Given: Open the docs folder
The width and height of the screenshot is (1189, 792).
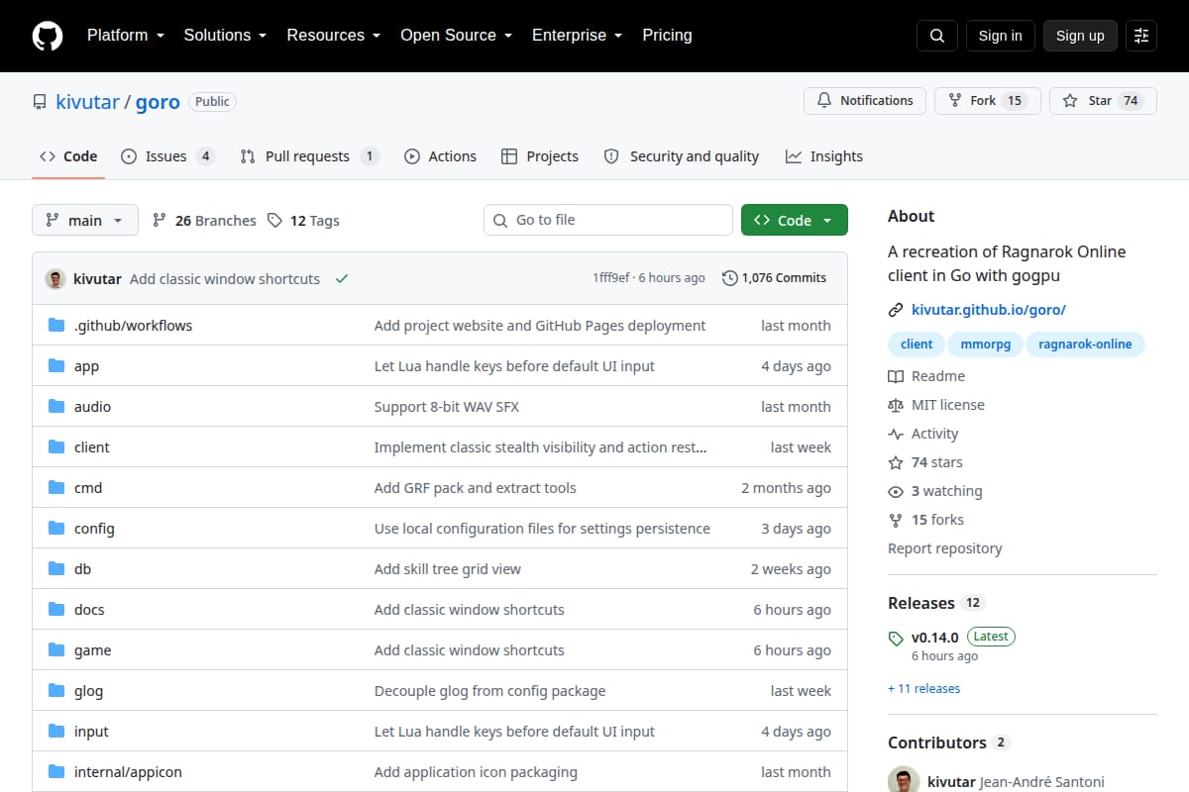Looking at the screenshot, I should [x=89, y=610].
